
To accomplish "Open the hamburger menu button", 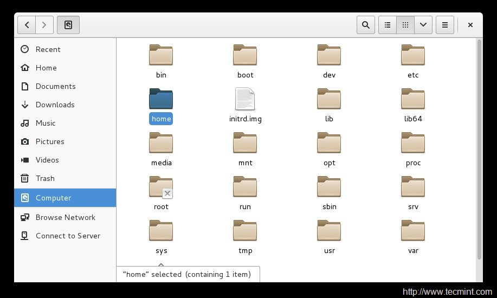I will 444,25.
